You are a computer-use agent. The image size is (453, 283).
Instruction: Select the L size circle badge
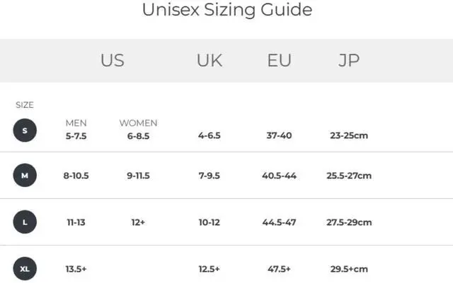tap(25, 222)
